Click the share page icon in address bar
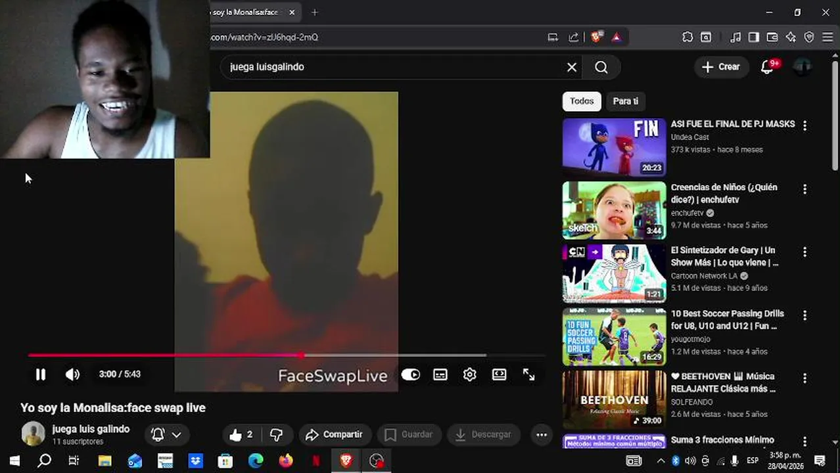 click(574, 37)
